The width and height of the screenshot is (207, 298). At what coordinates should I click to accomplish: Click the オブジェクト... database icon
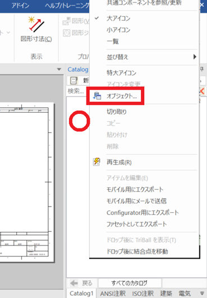click(97, 96)
